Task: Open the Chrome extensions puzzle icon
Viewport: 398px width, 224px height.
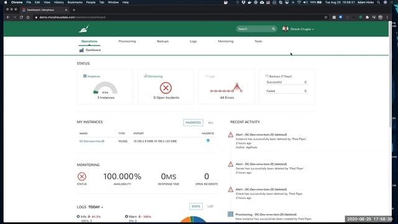Action: point(367,17)
